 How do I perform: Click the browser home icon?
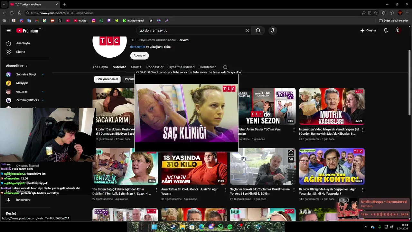tap(20, 13)
